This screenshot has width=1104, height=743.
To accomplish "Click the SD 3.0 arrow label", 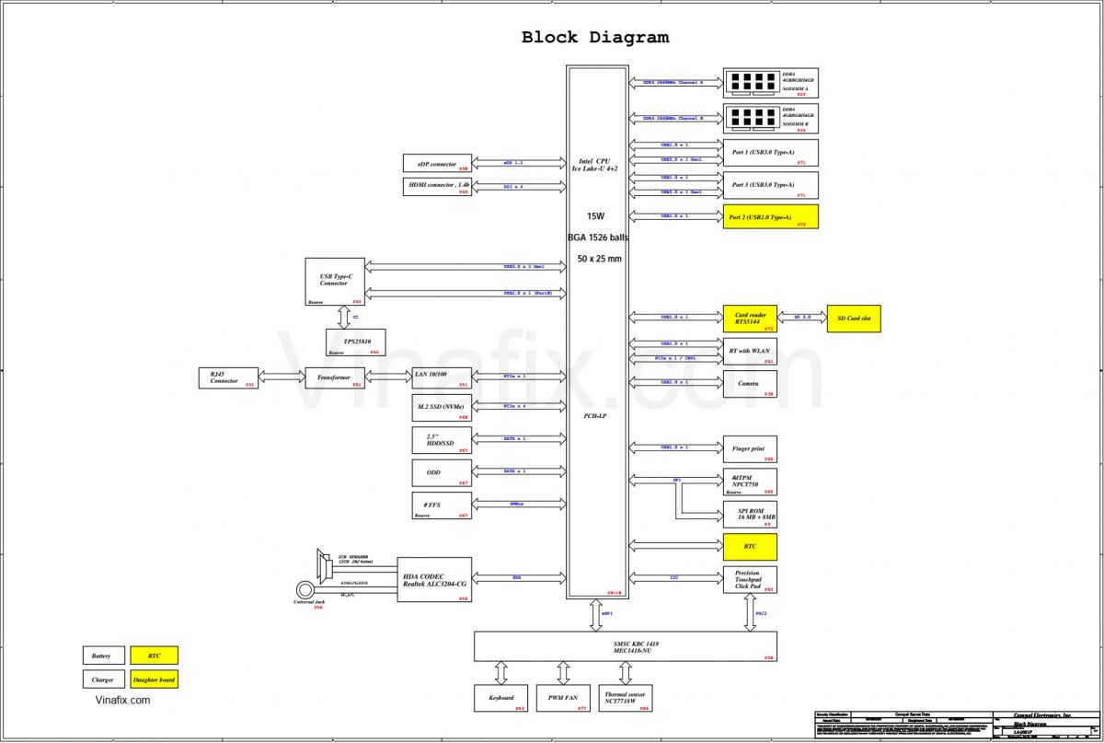I will (802, 316).
